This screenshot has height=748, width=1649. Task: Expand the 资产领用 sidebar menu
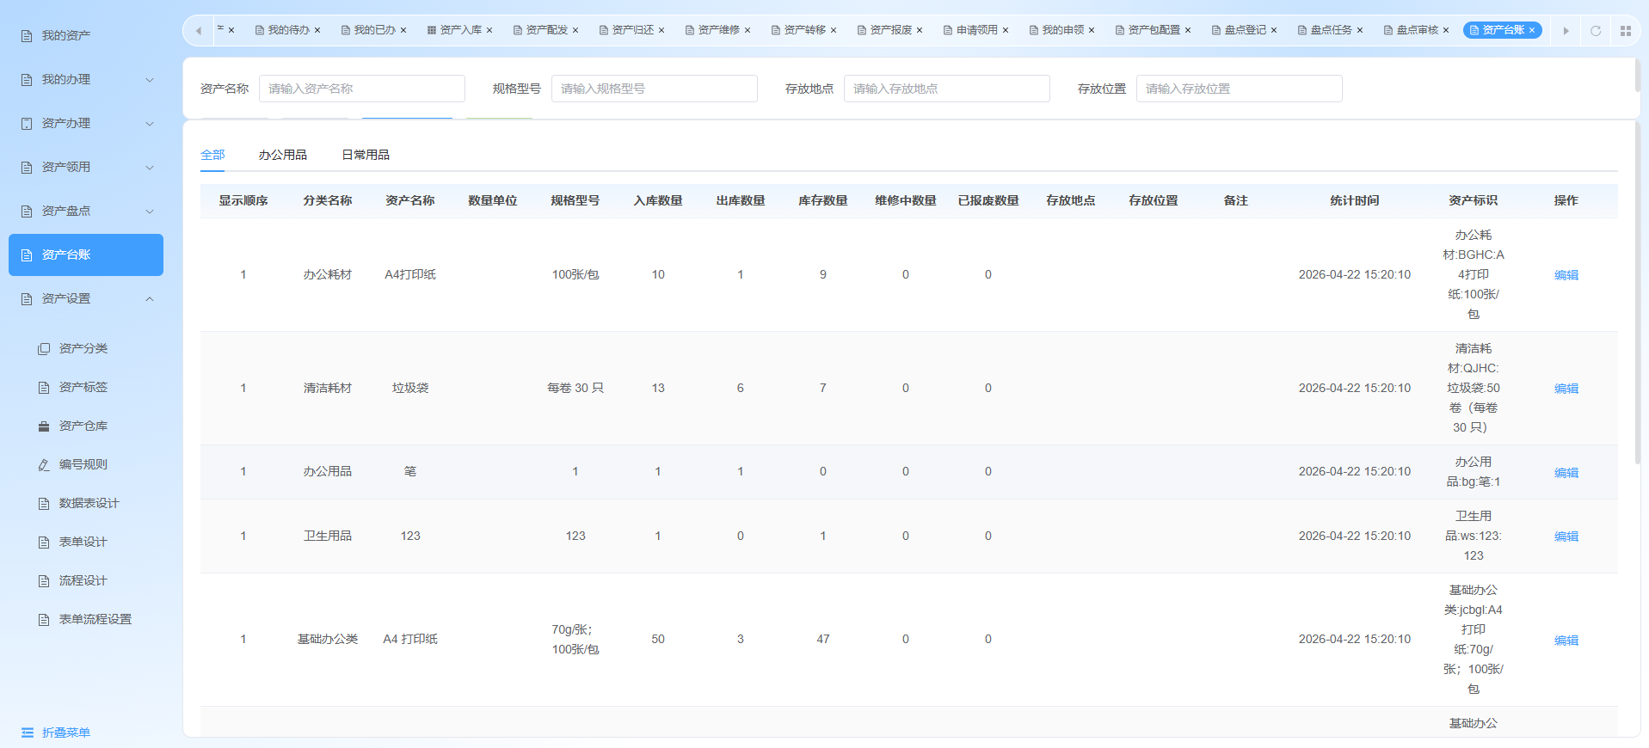[x=86, y=168]
